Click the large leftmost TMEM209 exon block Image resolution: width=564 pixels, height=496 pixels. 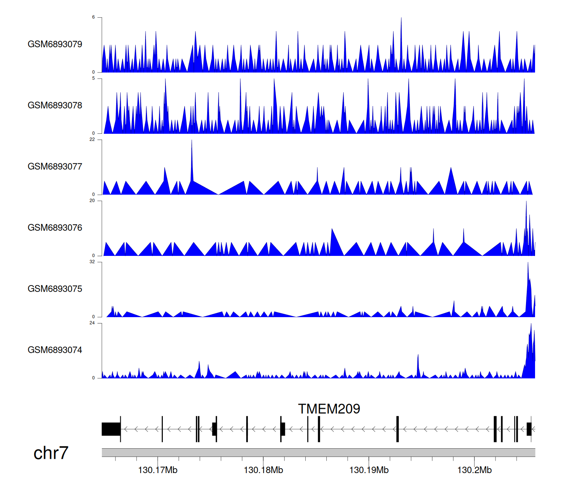point(111,429)
